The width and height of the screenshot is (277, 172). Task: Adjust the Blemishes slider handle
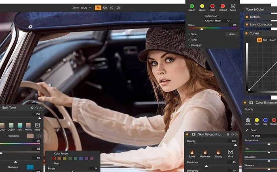tap(206, 166)
